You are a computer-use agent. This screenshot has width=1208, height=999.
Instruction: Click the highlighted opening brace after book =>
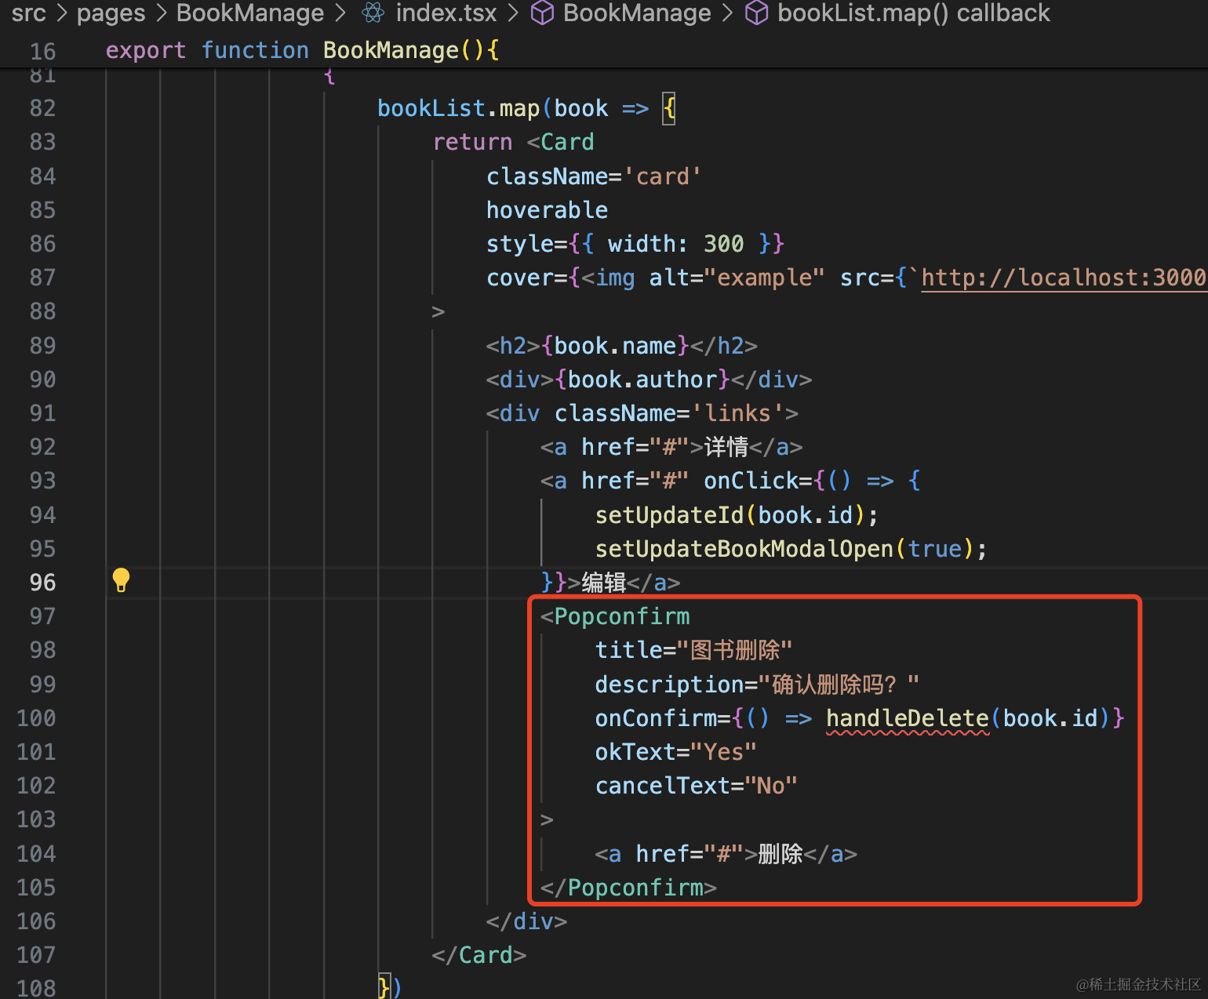tap(668, 108)
